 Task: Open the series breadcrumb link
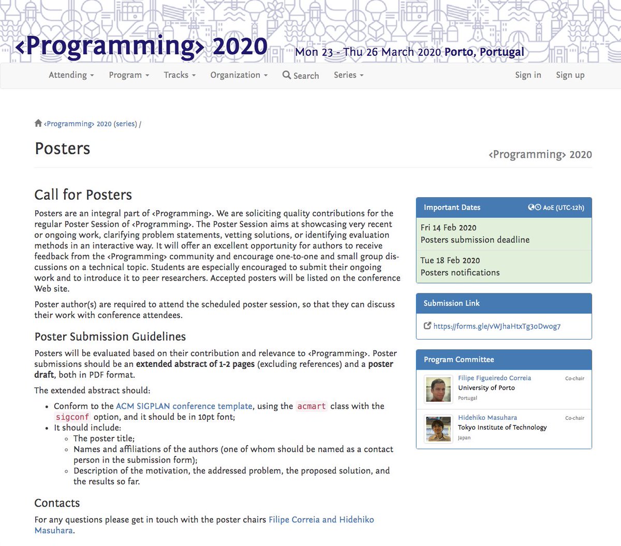coord(125,124)
